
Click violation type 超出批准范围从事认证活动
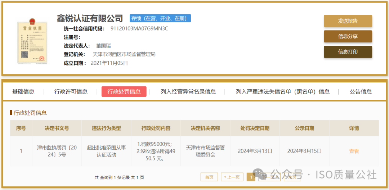106,151
